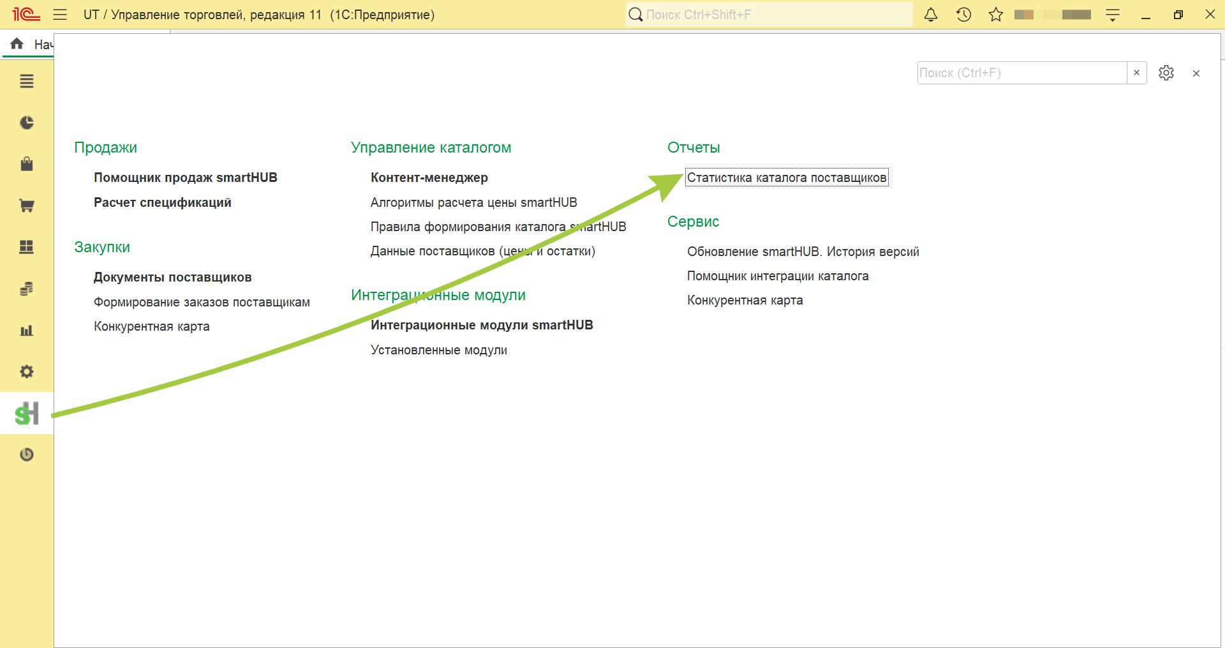Open the shopping bag sidebar section
The height and width of the screenshot is (648, 1225).
point(27,164)
